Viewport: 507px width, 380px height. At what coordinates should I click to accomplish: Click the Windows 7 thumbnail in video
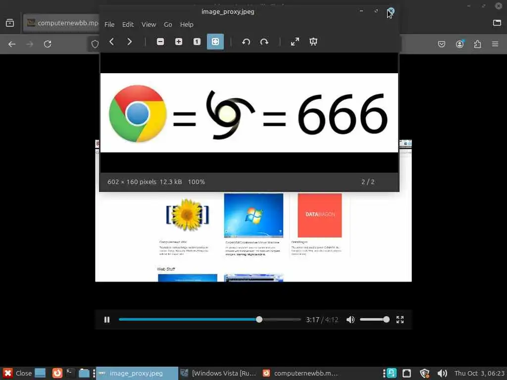[253, 216]
